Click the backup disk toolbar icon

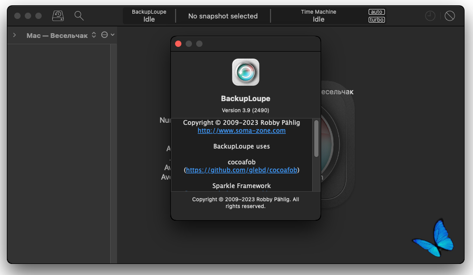pos(58,16)
